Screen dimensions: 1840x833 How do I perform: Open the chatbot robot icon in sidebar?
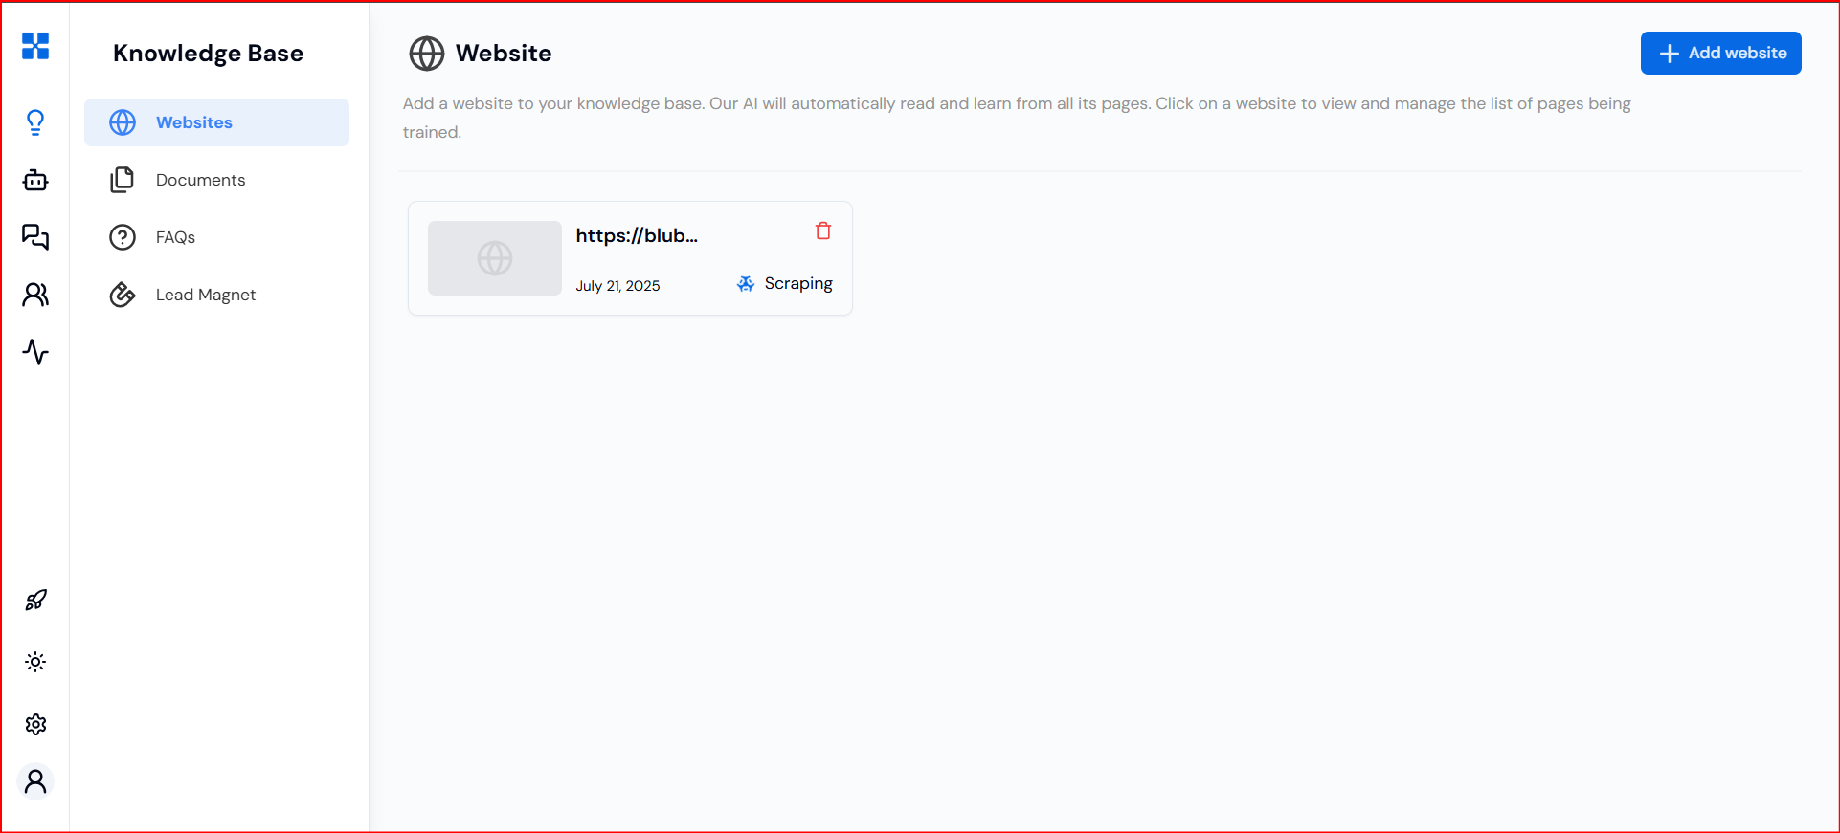[x=35, y=180]
